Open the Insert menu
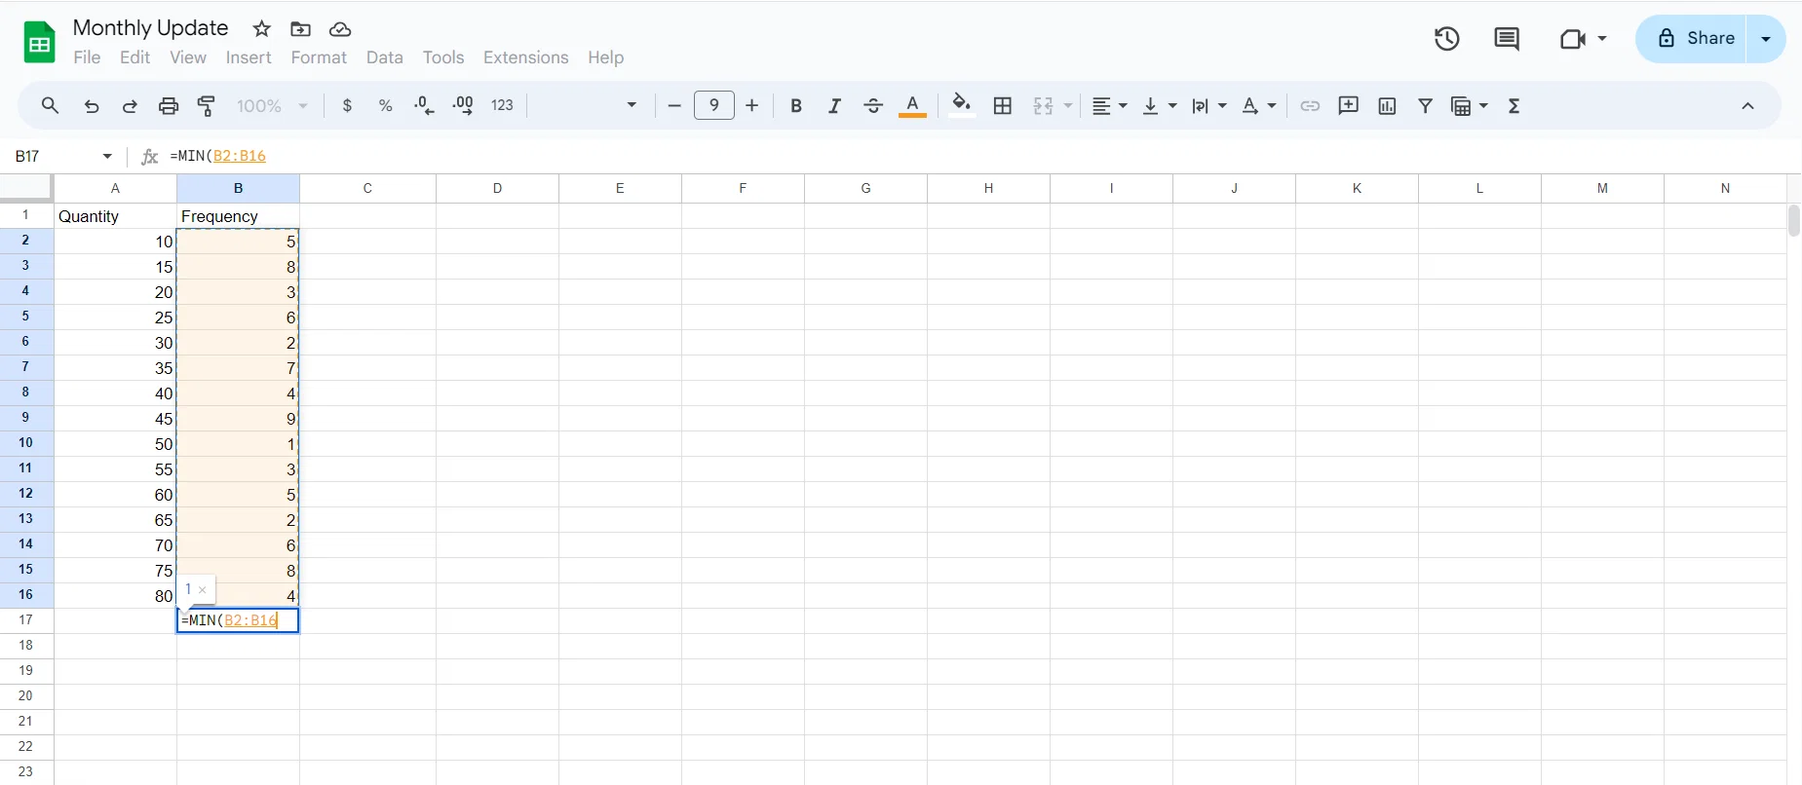1802x785 pixels. click(x=249, y=57)
